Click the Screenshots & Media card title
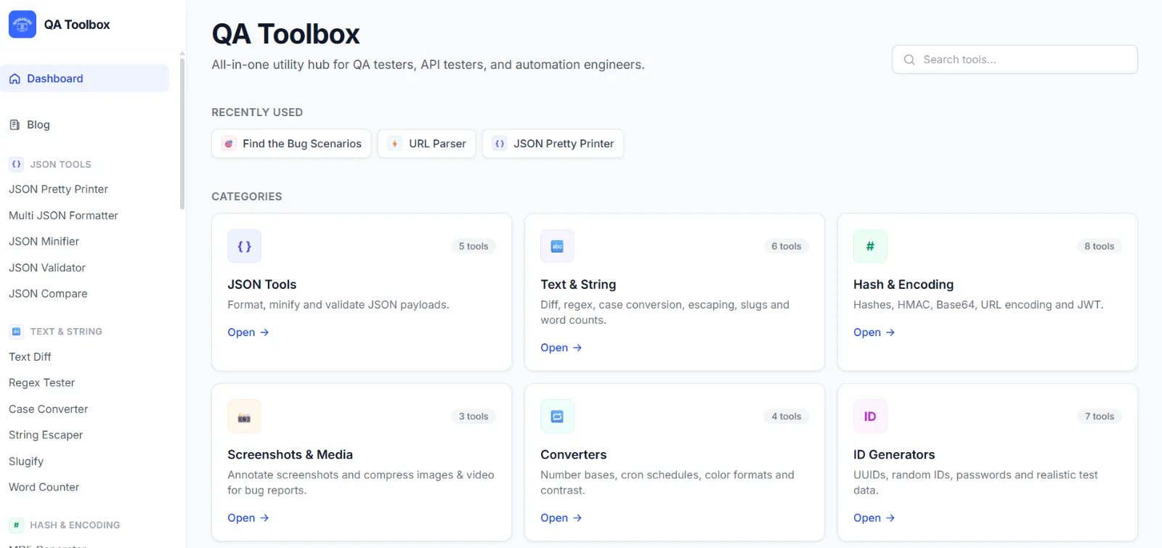 (x=290, y=455)
